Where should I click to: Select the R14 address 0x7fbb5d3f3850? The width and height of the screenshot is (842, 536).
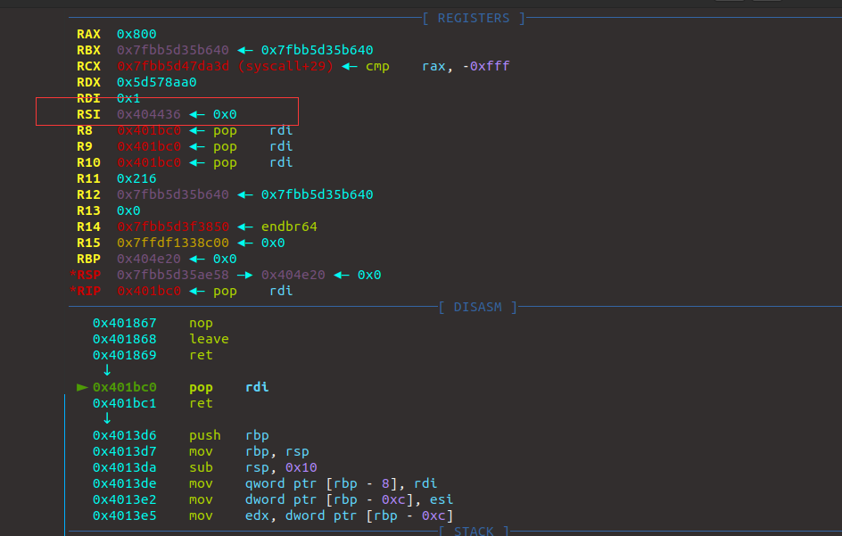172,227
